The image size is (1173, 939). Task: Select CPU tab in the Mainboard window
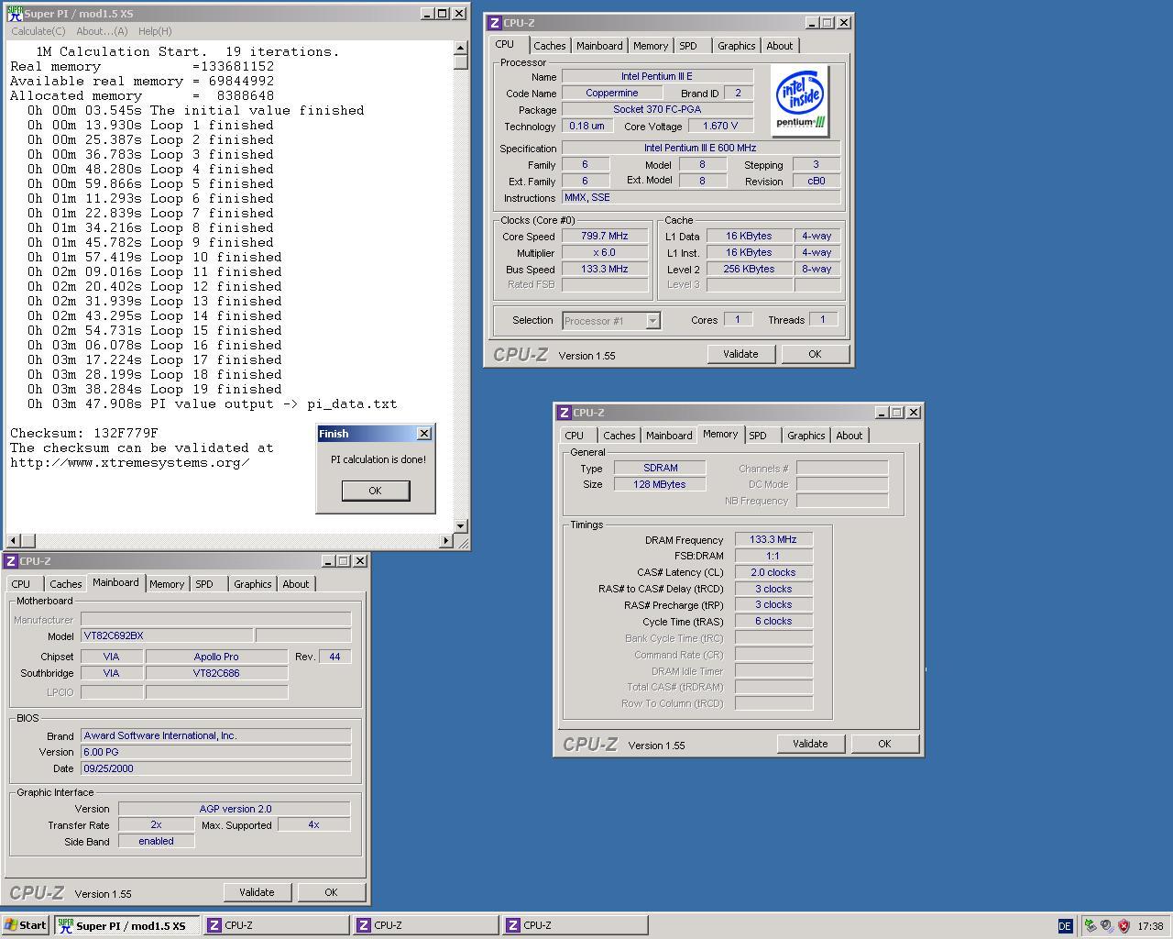tap(21, 584)
